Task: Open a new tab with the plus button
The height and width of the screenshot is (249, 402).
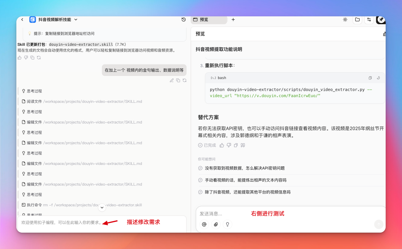Action: pos(233,20)
